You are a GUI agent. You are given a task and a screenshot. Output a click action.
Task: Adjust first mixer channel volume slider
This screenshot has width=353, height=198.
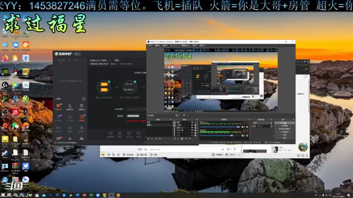point(220,127)
